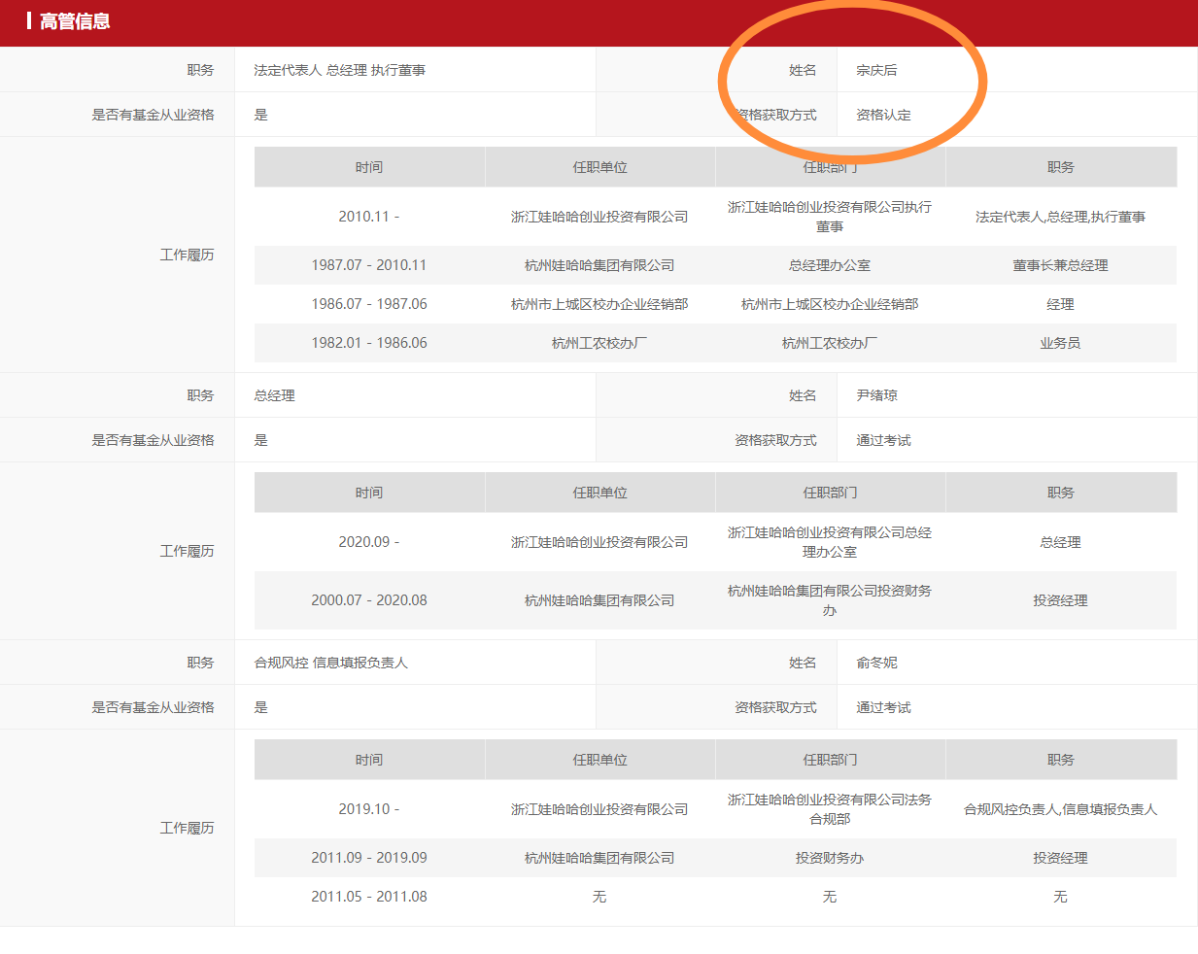1198x954 pixels.
Task: Select the qualification method 资格认定
Action: pyautogui.click(x=883, y=115)
